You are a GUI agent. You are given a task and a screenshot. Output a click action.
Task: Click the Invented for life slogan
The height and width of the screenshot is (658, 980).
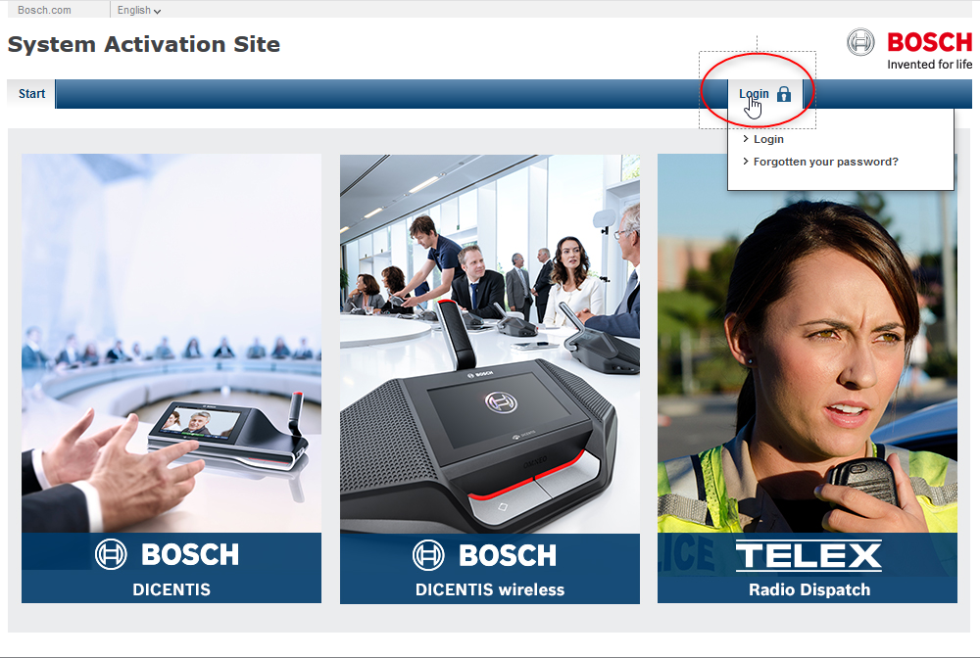click(x=929, y=65)
